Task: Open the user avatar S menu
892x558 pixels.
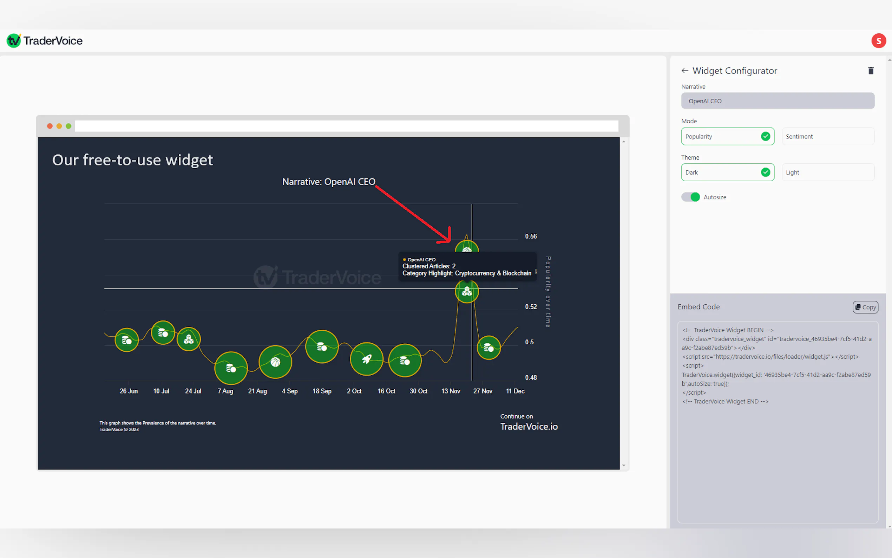Action: tap(878, 41)
